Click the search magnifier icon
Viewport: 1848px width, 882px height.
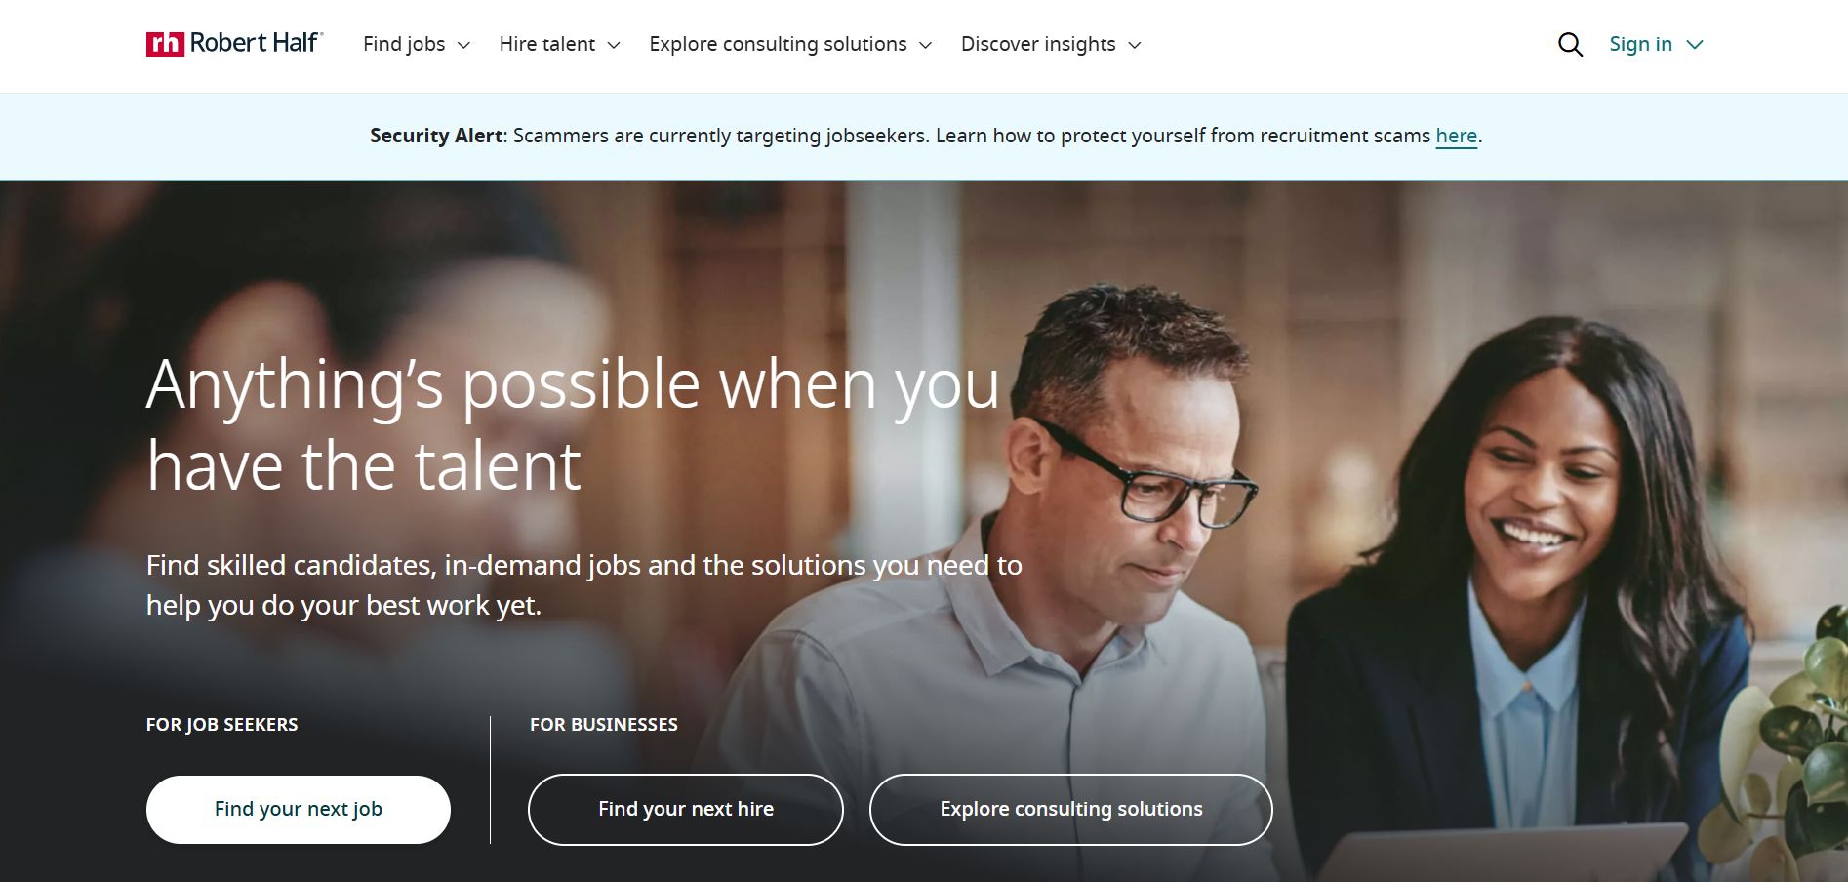(1570, 44)
